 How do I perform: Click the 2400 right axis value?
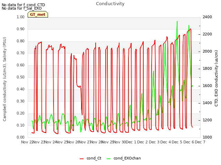click(207, 17)
